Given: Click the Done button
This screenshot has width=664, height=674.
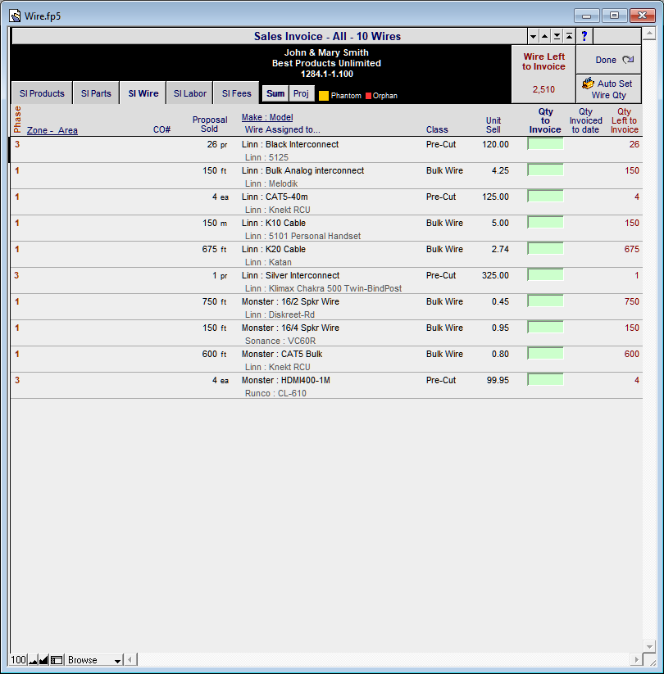Looking at the screenshot, I should (608, 60).
